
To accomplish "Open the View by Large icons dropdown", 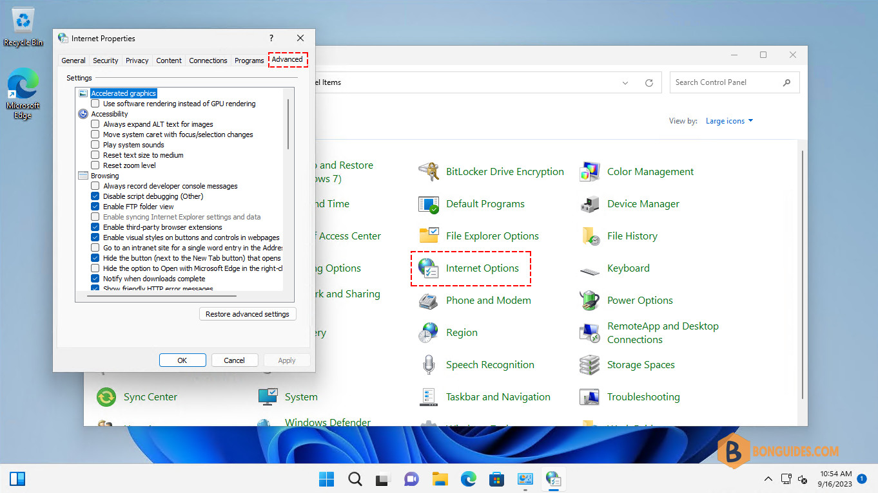I will (729, 121).
